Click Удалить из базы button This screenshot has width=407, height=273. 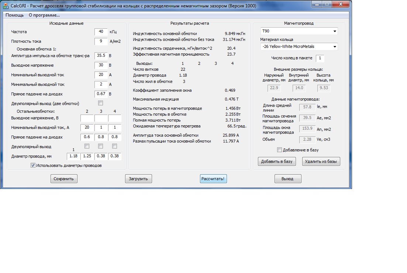tap(321, 161)
